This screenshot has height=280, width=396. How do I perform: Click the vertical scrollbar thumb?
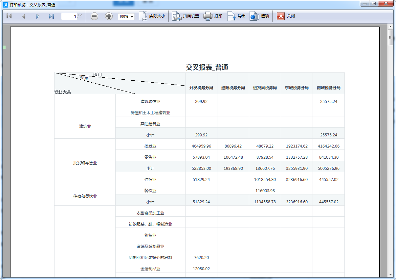(390, 37)
